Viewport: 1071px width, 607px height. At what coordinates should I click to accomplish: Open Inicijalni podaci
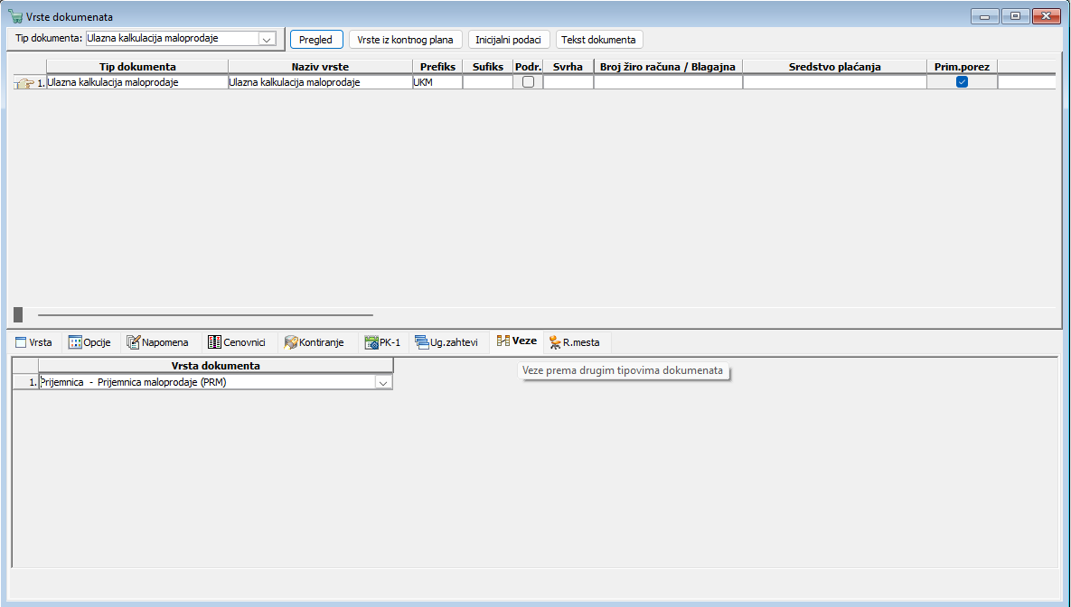tap(509, 40)
